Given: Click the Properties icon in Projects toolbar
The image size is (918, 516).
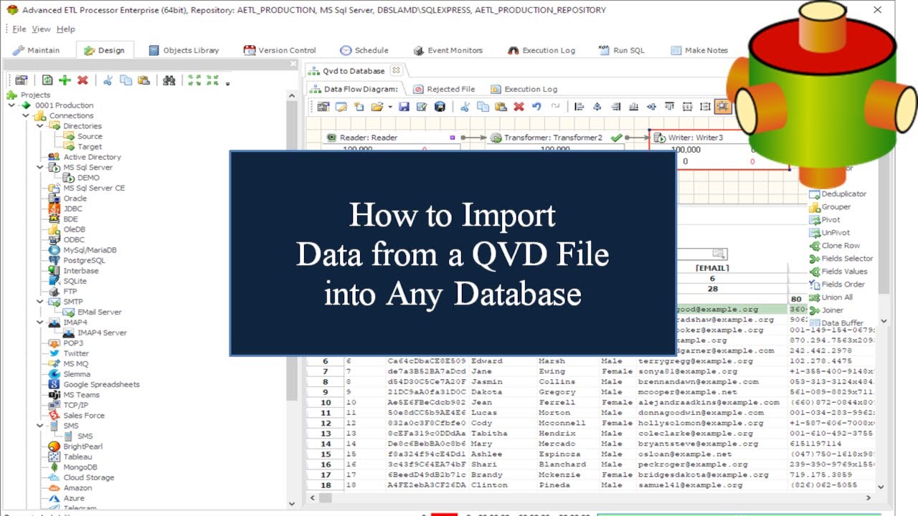Looking at the screenshot, I should pyautogui.click(x=22, y=80).
